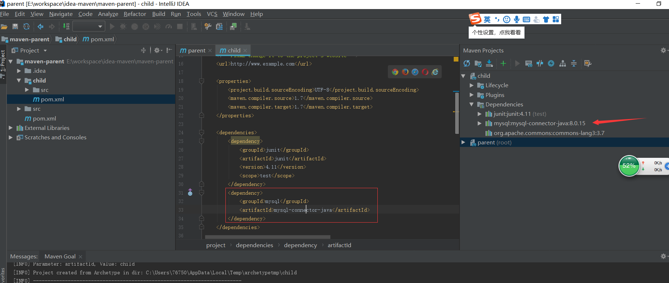669x283 pixels.
Task: Hide the Project tool window
Action: point(169,50)
